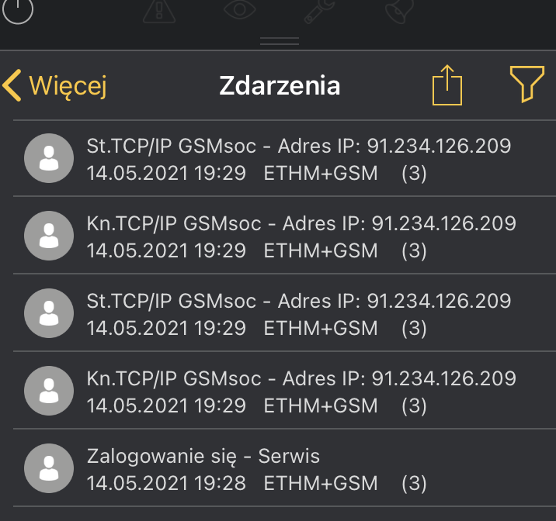Viewport: 556px width, 521px height.
Task: Go back via the Więcej chevron
Action: tap(12, 85)
